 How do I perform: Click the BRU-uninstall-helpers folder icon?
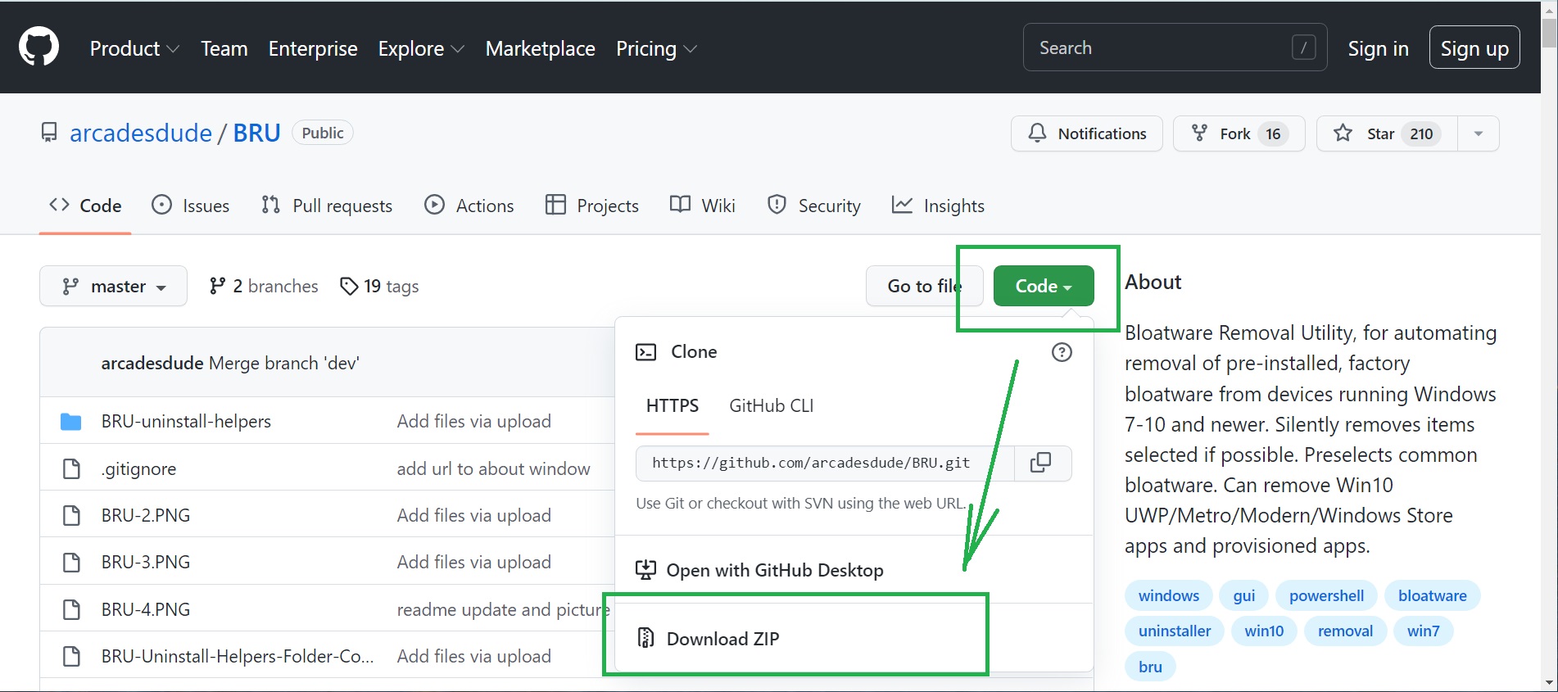point(71,422)
